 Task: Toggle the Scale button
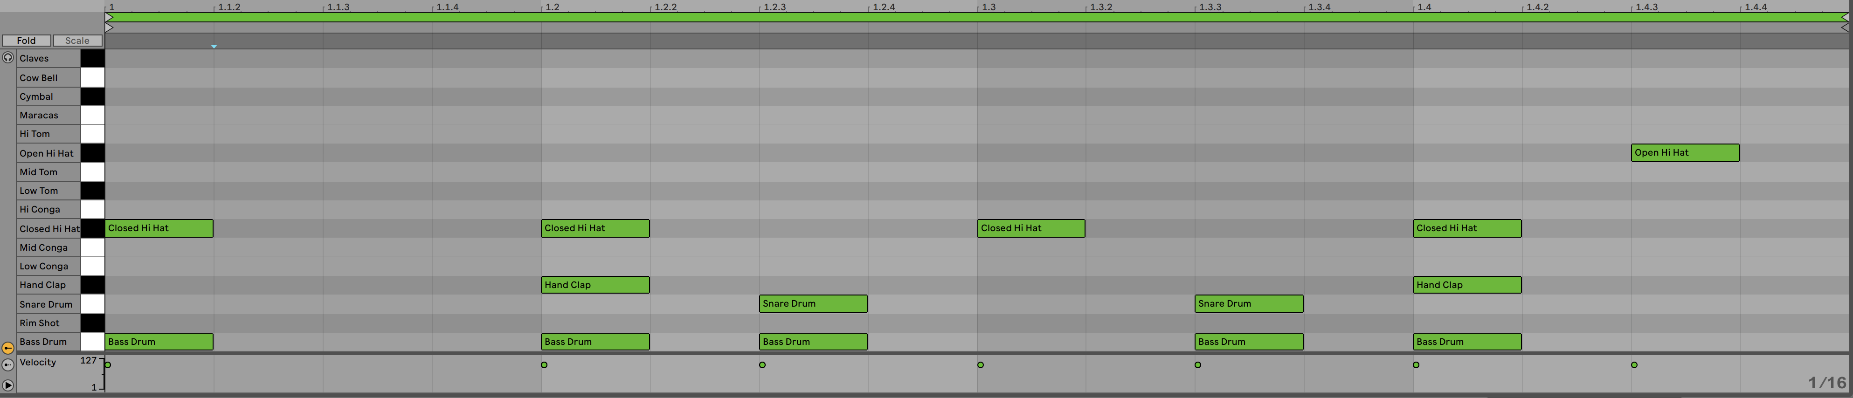coord(77,40)
